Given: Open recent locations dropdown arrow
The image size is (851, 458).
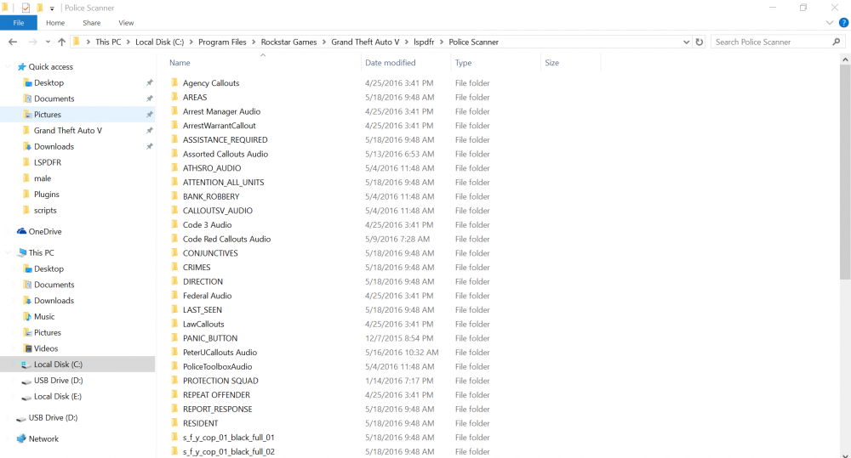Looking at the screenshot, I should coord(48,42).
